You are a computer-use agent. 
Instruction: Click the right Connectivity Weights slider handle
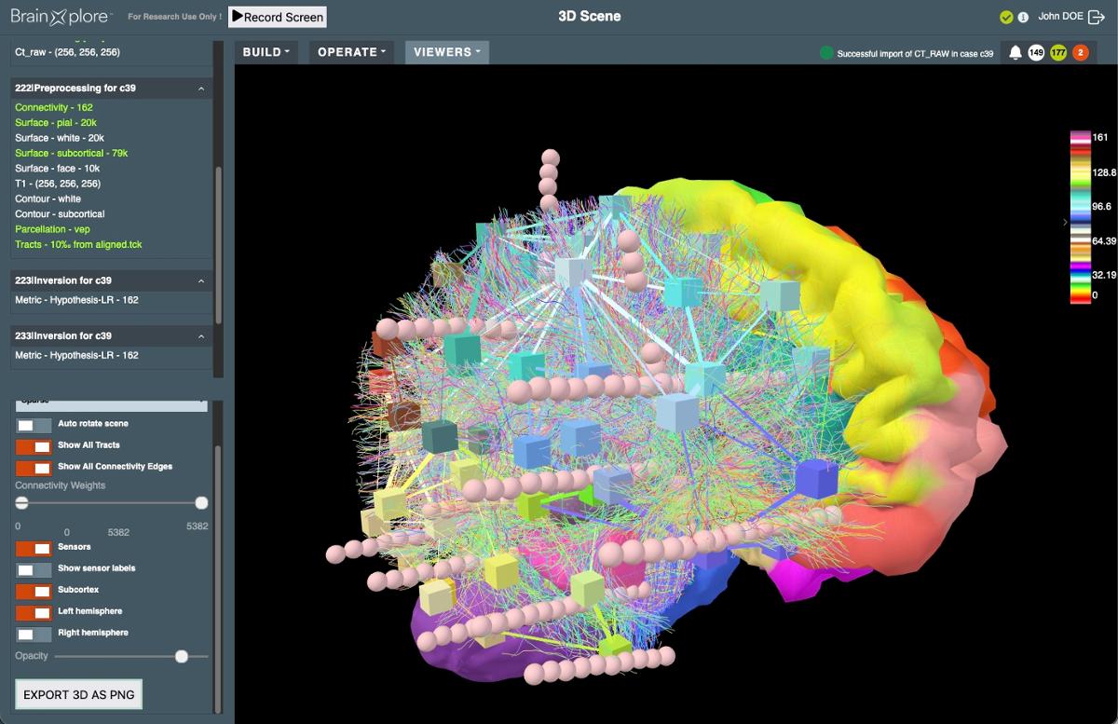(x=201, y=503)
